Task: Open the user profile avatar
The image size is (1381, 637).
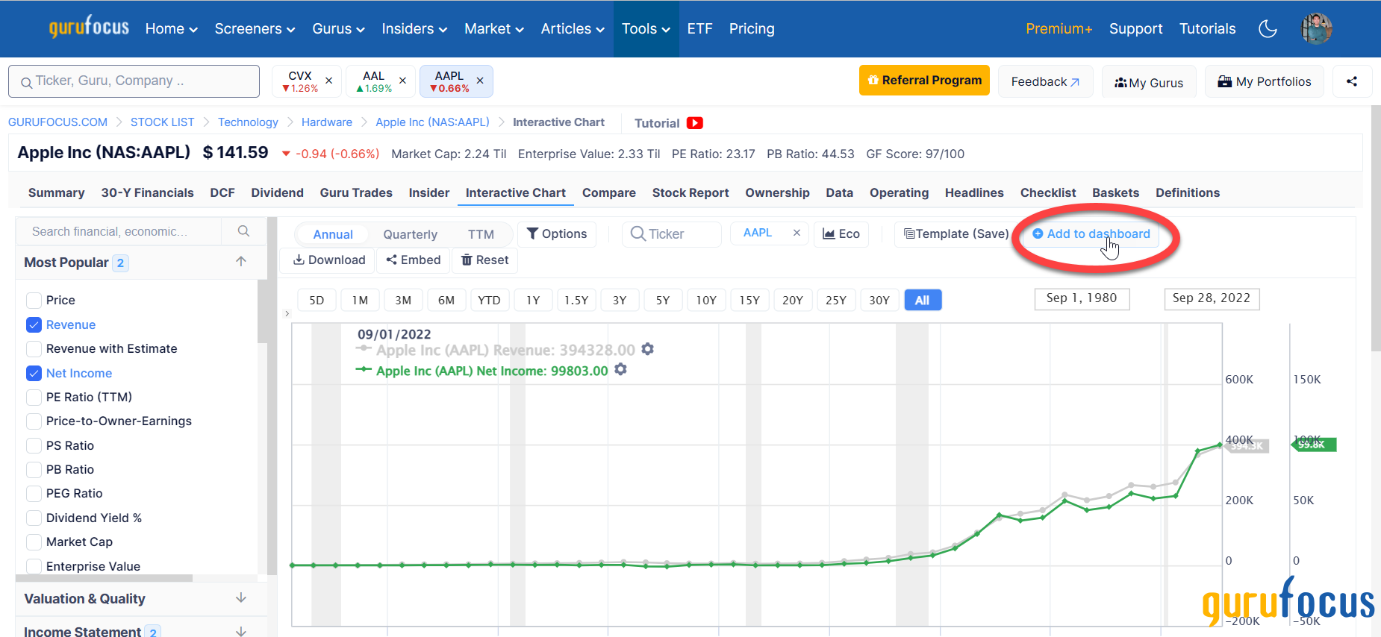Action: pyautogui.click(x=1317, y=29)
